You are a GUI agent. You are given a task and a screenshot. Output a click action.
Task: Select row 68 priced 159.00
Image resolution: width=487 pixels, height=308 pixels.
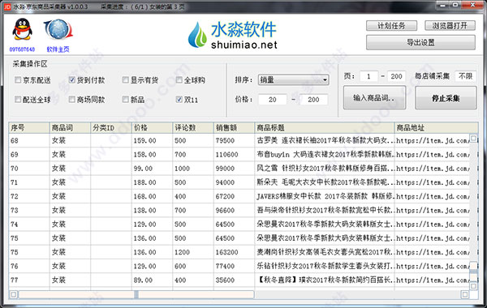pyautogui.click(x=239, y=140)
